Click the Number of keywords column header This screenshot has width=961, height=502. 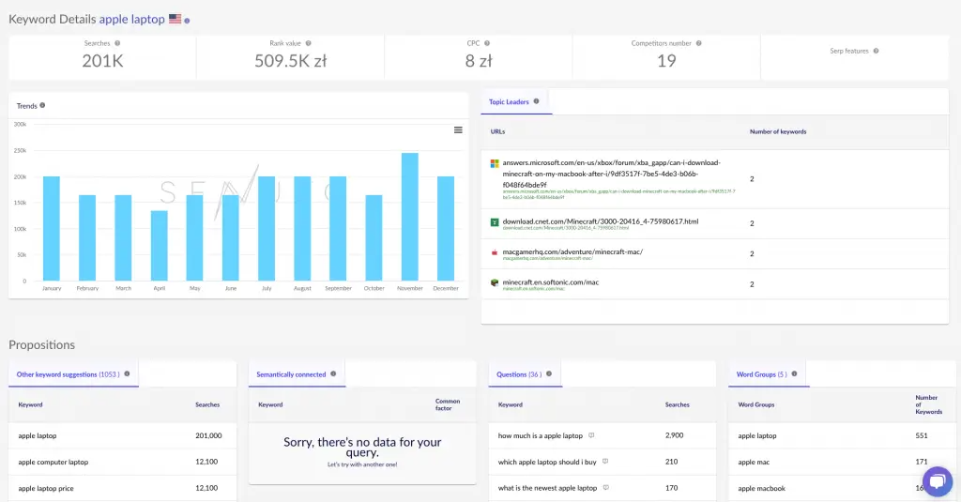(x=778, y=131)
